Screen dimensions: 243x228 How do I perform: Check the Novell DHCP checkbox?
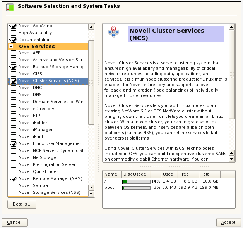coord(14,88)
